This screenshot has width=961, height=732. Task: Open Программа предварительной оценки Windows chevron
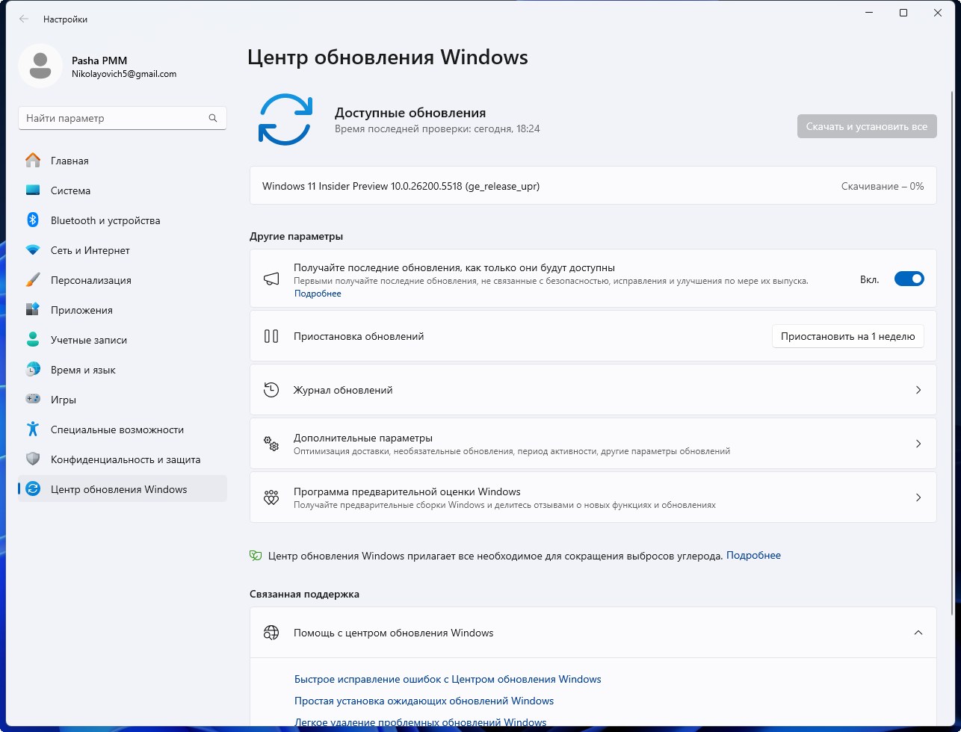click(x=918, y=497)
